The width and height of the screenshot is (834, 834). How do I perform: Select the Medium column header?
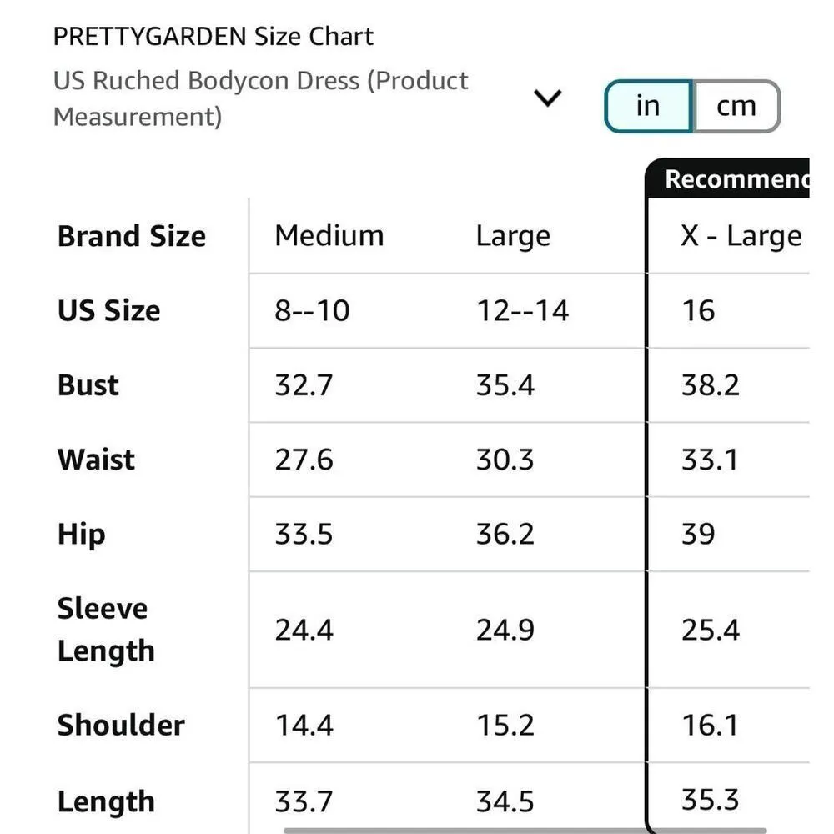(x=329, y=236)
